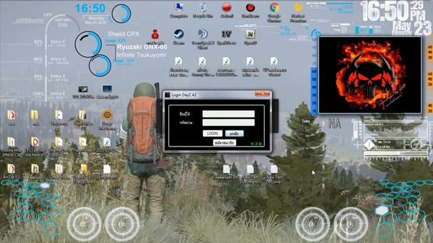
Task: Launch the TeamSpeak 3 Client shortcut
Action: tap(203, 39)
